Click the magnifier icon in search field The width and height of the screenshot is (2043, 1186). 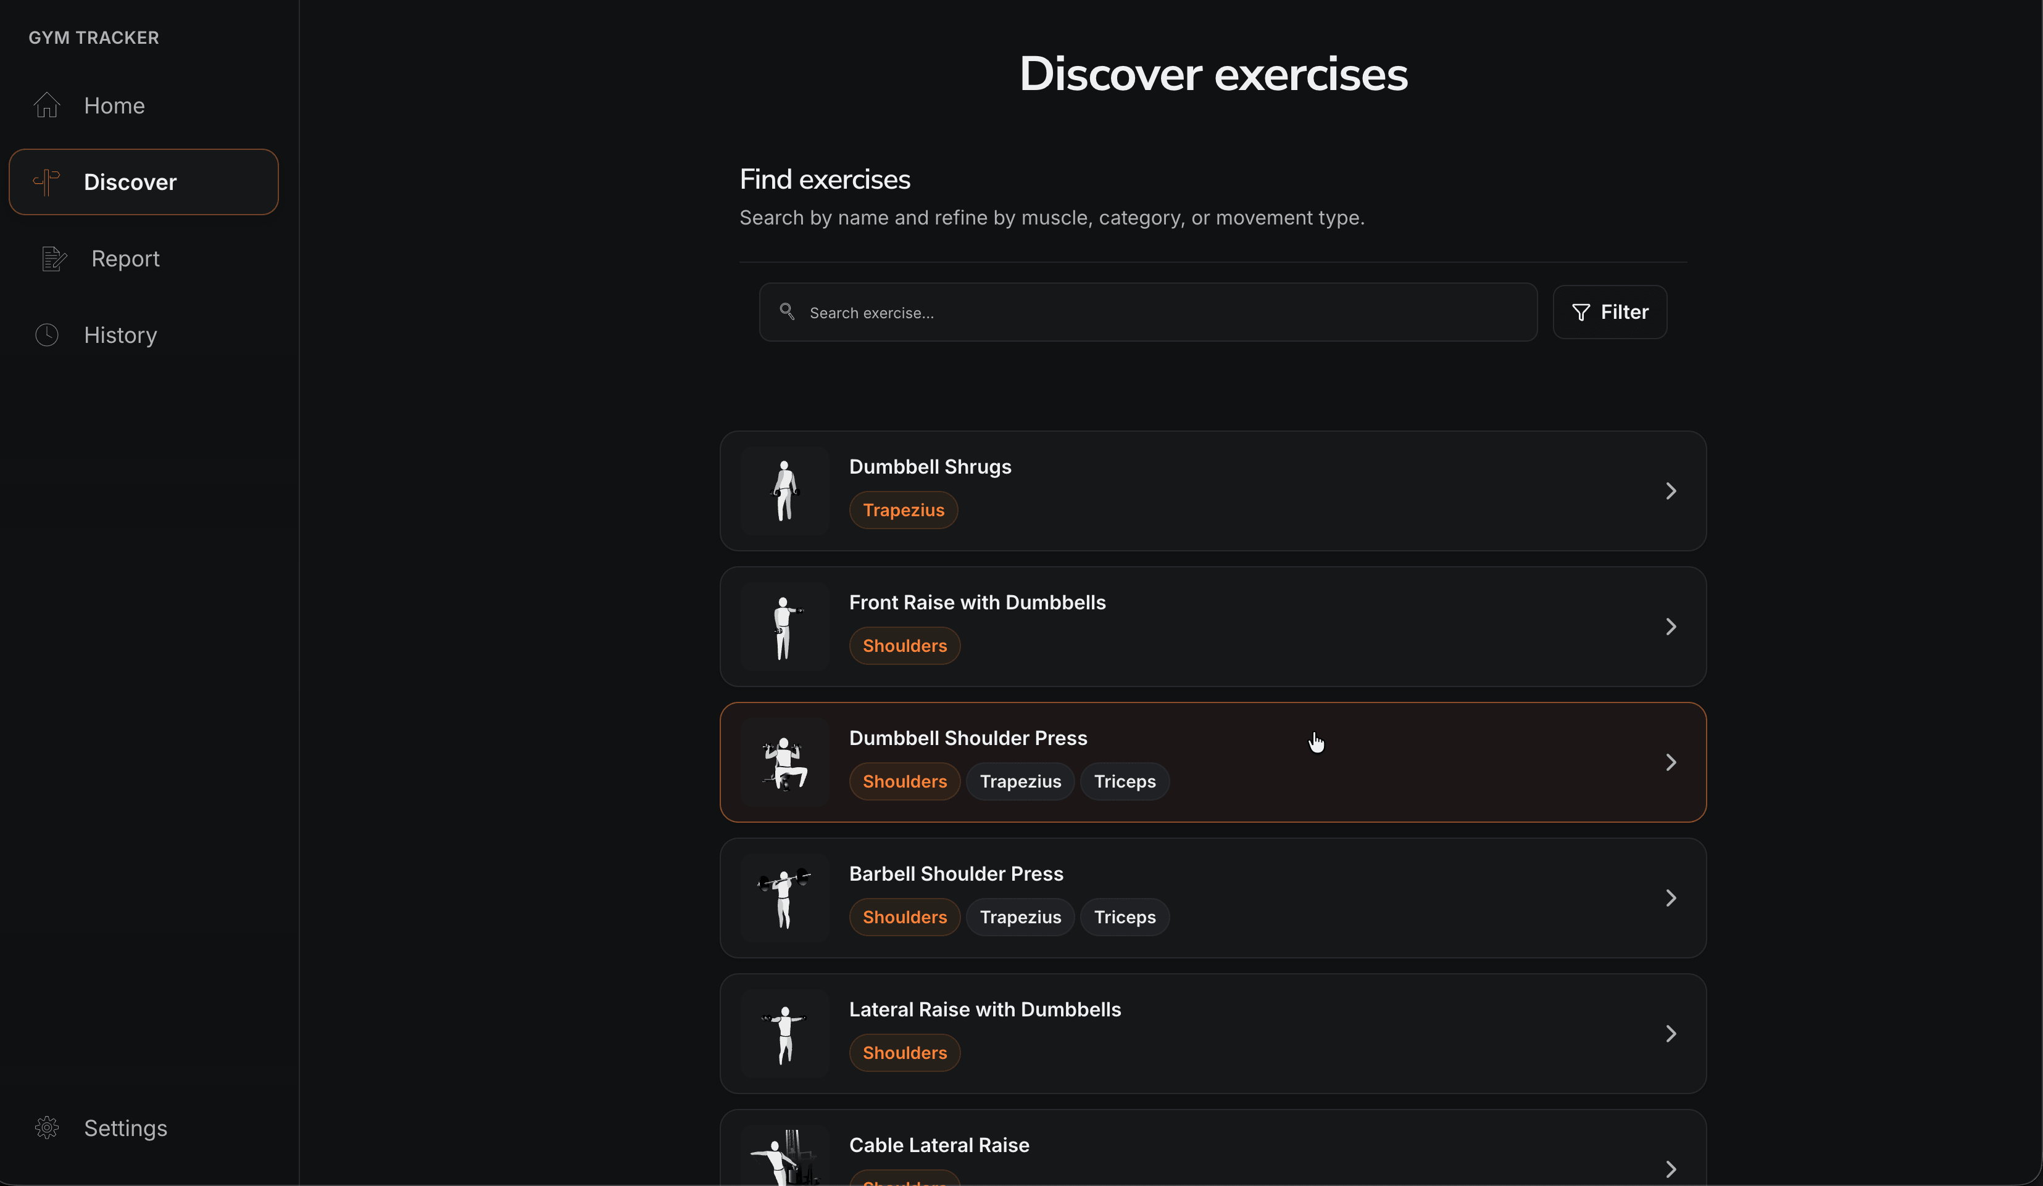[786, 311]
